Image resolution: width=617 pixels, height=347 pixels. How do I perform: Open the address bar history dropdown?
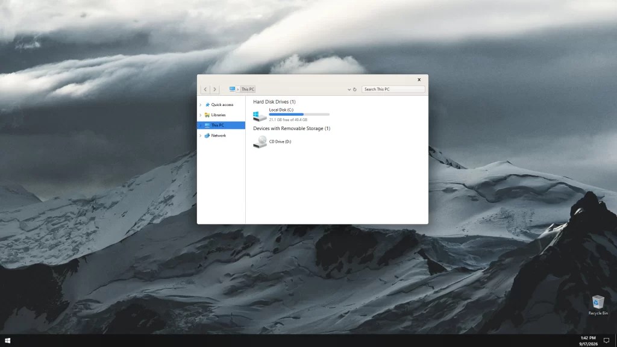[x=349, y=89]
